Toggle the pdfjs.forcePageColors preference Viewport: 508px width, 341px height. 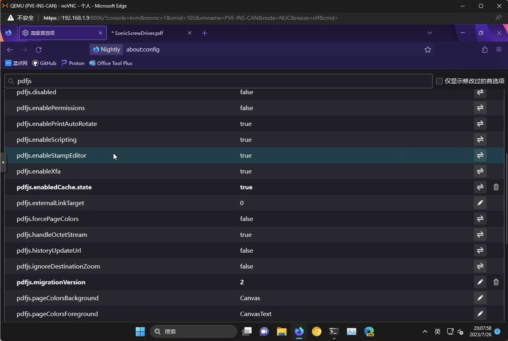pos(480,219)
